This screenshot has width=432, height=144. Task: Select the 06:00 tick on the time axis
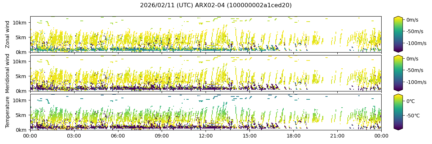[x=118, y=136]
